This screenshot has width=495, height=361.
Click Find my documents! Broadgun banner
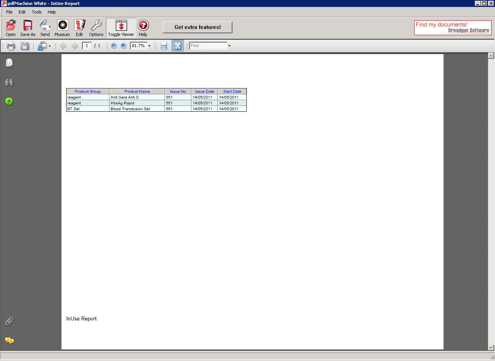(453, 28)
